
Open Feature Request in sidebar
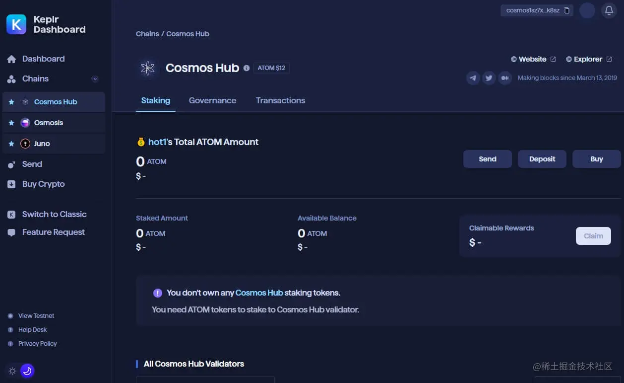(x=46, y=232)
